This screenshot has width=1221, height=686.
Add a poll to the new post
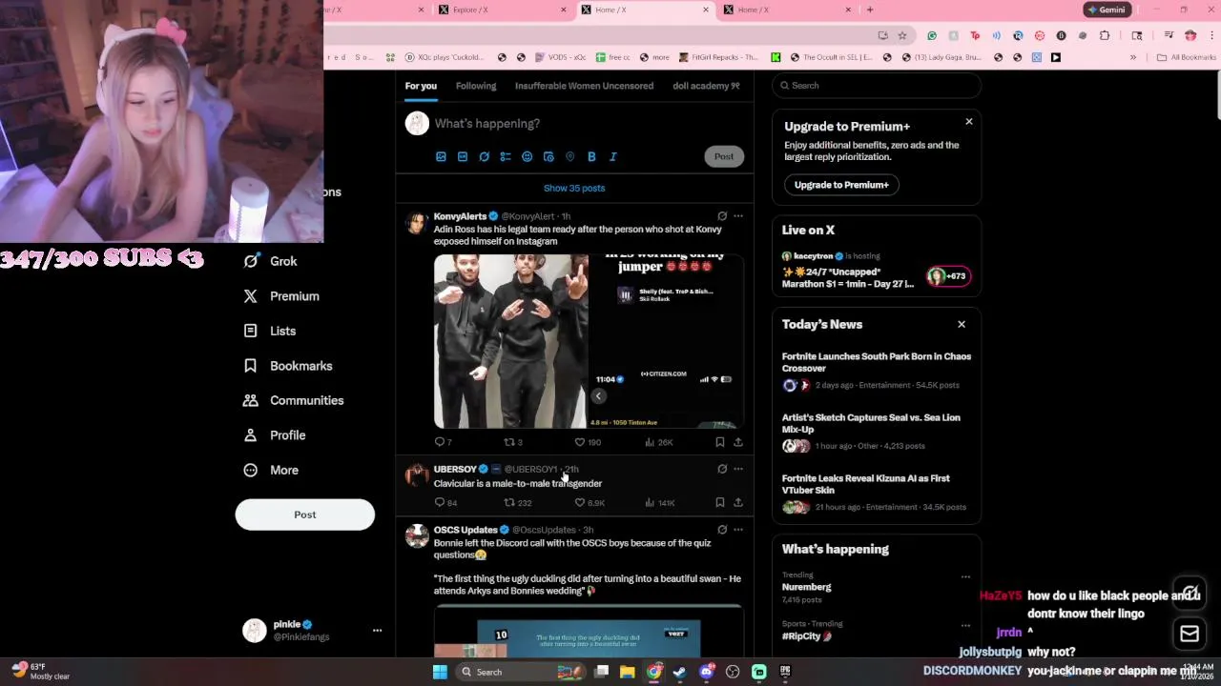point(506,156)
